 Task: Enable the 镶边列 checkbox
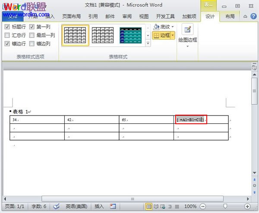32,44
